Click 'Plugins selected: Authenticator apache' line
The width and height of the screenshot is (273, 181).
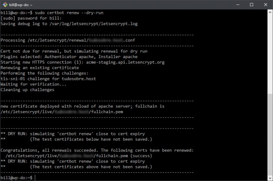(49, 57)
